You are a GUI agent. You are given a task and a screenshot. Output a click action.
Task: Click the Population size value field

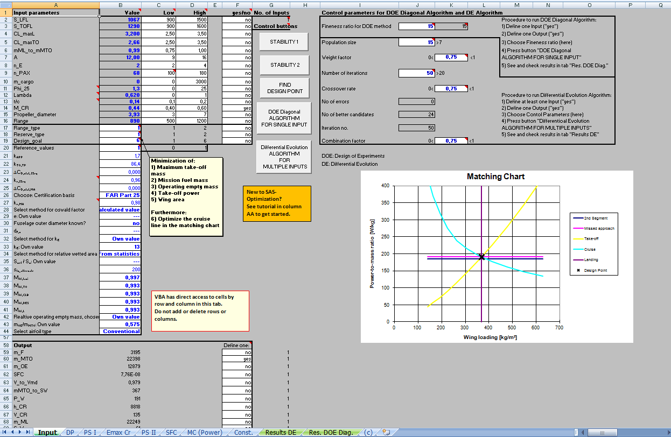tap(417, 42)
